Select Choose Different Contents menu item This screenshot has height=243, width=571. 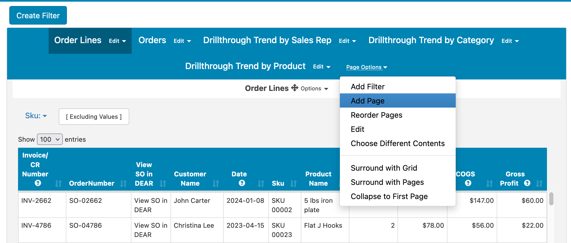click(398, 143)
